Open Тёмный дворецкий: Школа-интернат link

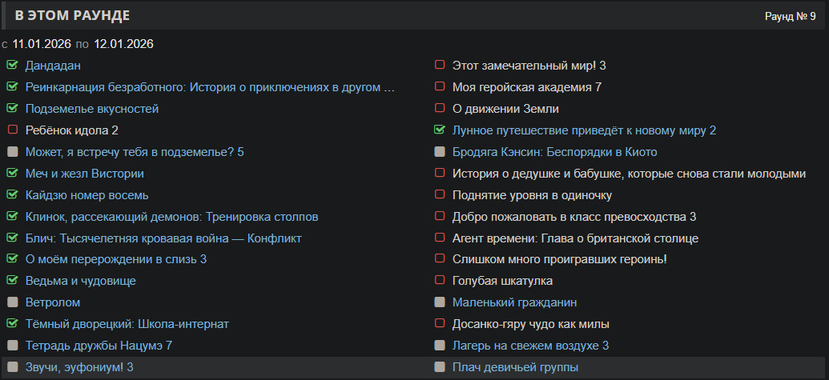[127, 324]
